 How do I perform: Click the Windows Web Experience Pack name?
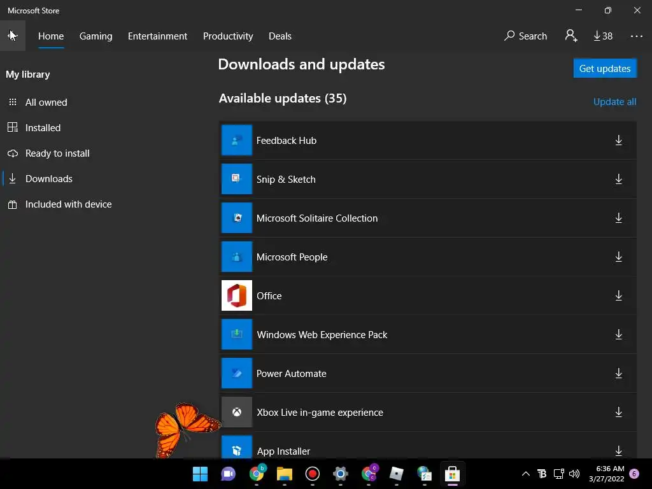(322, 335)
